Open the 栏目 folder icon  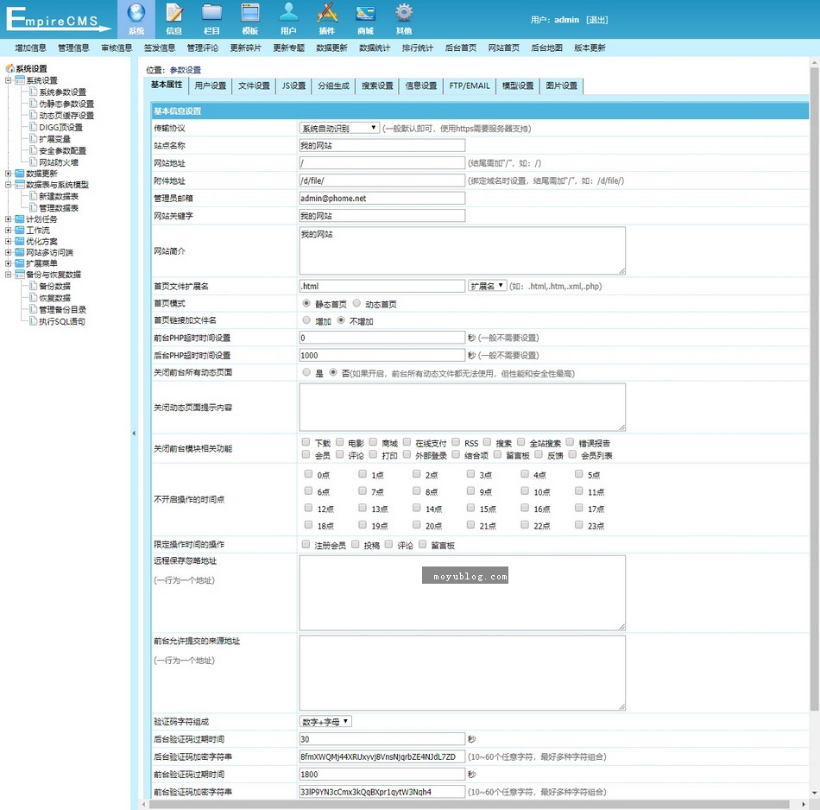(211, 13)
